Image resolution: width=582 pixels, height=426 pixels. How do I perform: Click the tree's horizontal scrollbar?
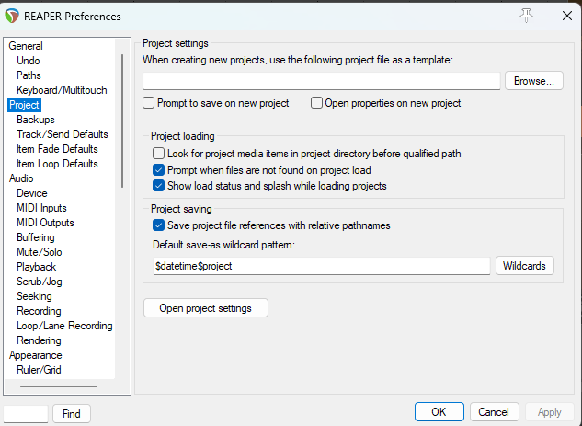tap(59, 386)
